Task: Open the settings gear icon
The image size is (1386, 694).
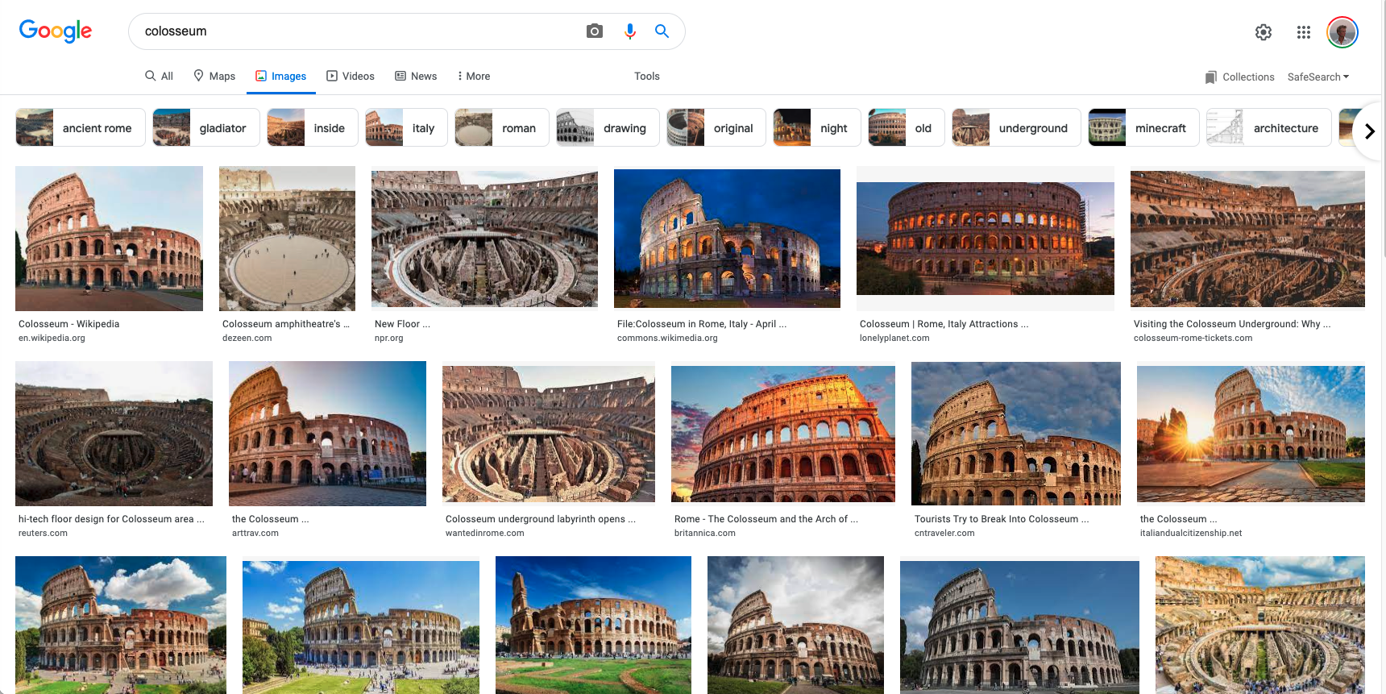Action: click(1263, 32)
